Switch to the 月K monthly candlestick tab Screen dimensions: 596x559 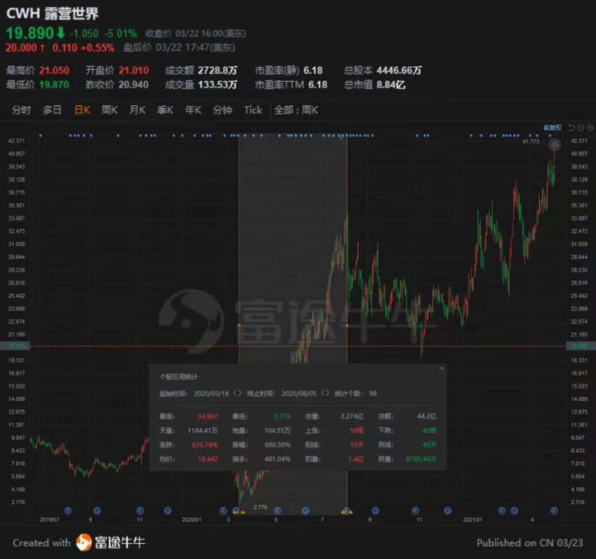tap(137, 110)
